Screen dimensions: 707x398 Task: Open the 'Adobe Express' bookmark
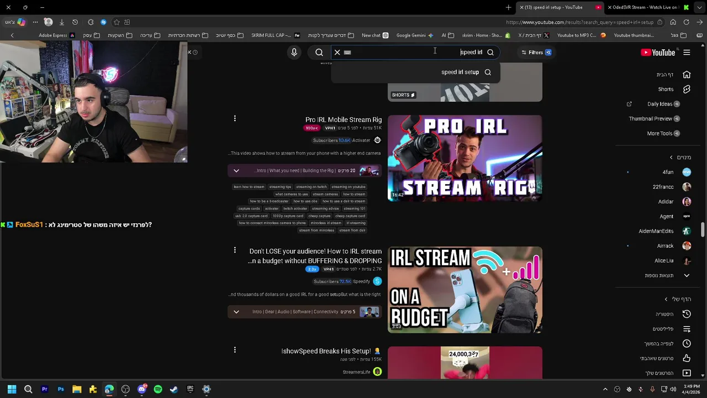57,35
